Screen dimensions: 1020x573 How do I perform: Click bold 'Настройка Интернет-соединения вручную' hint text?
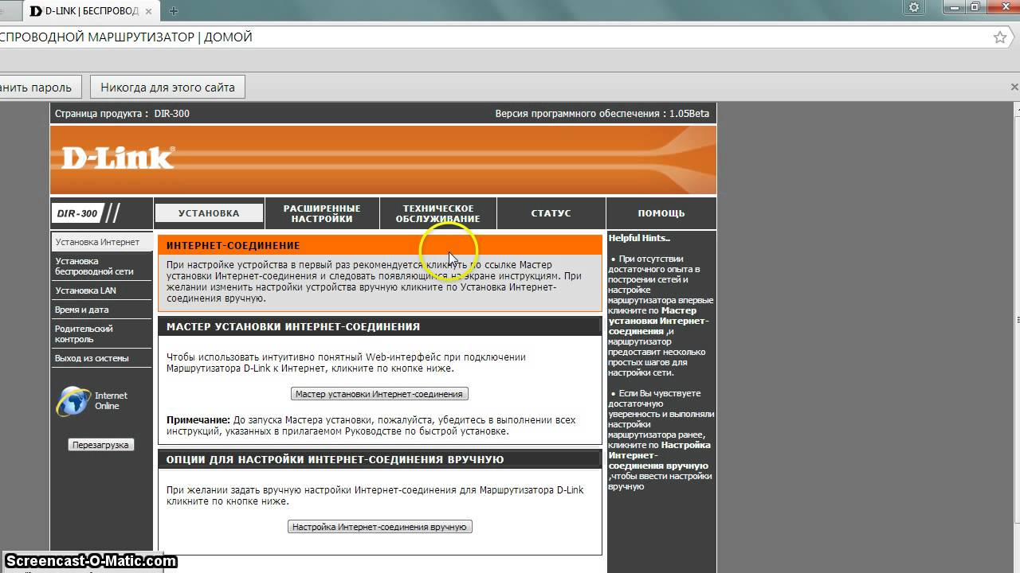(660, 455)
